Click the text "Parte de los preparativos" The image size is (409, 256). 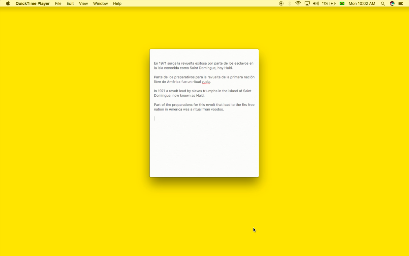pyautogui.click(x=174, y=77)
